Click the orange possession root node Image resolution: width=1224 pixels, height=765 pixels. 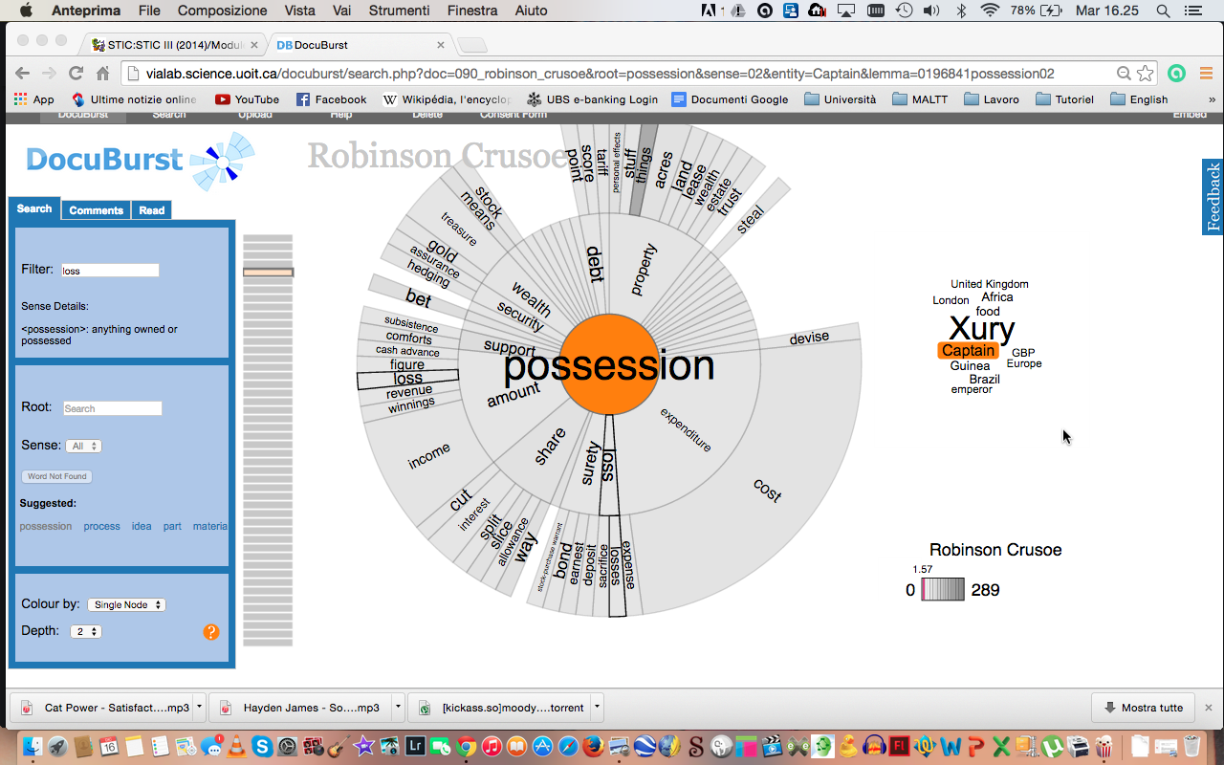coord(609,364)
